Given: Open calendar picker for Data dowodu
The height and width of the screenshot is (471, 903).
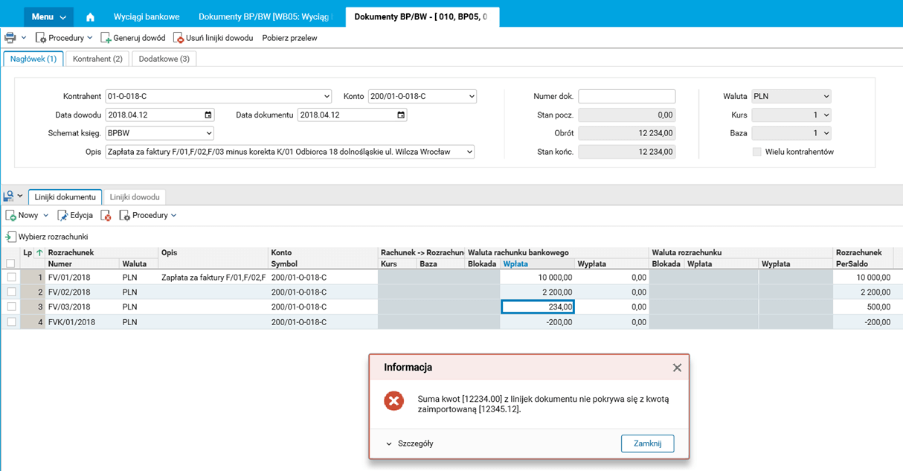Looking at the screenshot, I should [x=208, y=115].
